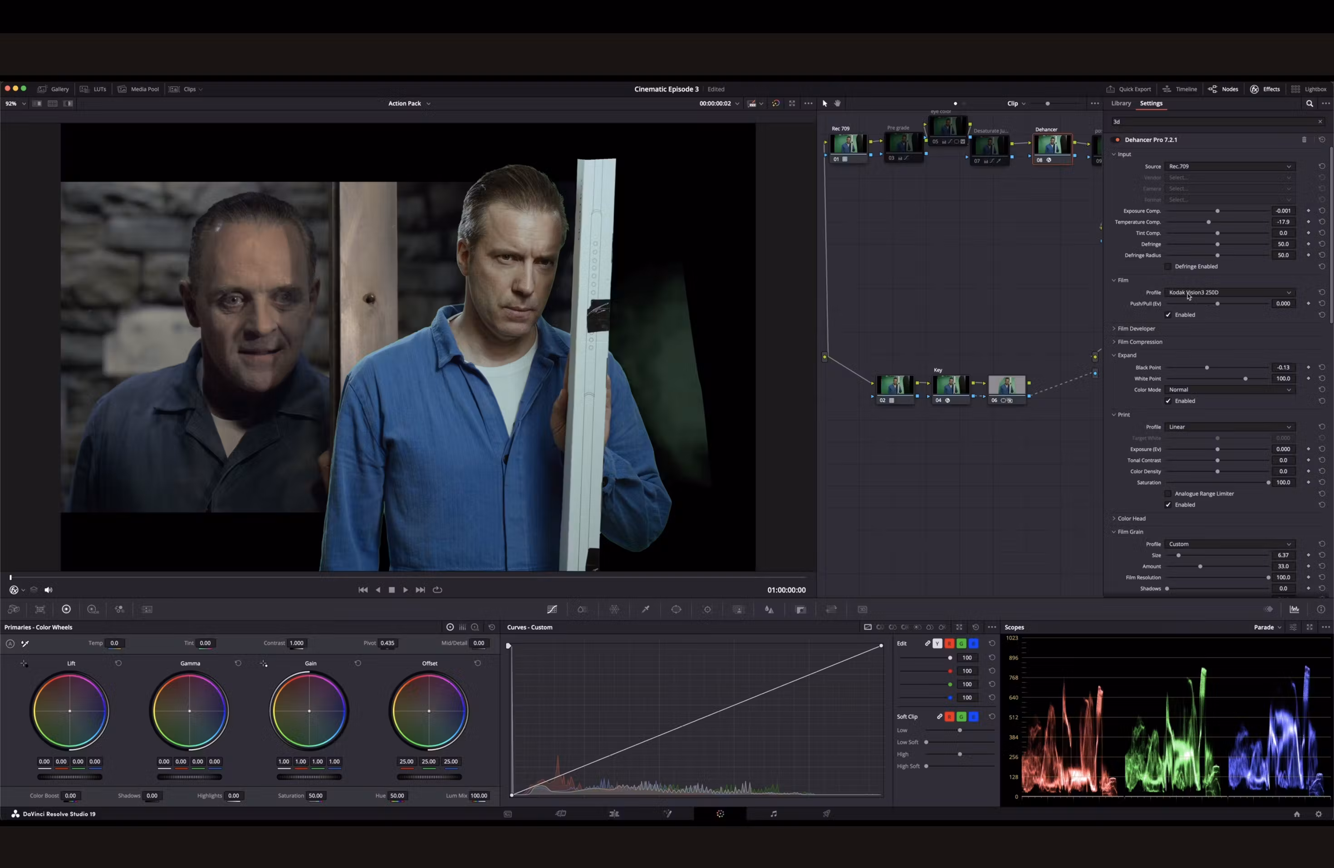Reset the Offset color wheel
This screenshot has height=868, width=1334.
(477, 663)
